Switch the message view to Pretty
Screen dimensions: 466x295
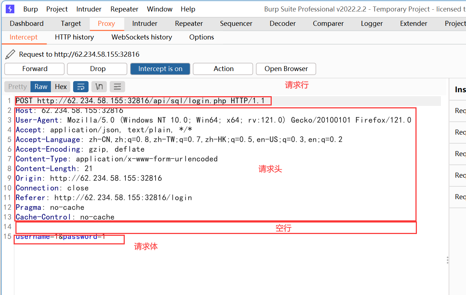pos(18,86)
